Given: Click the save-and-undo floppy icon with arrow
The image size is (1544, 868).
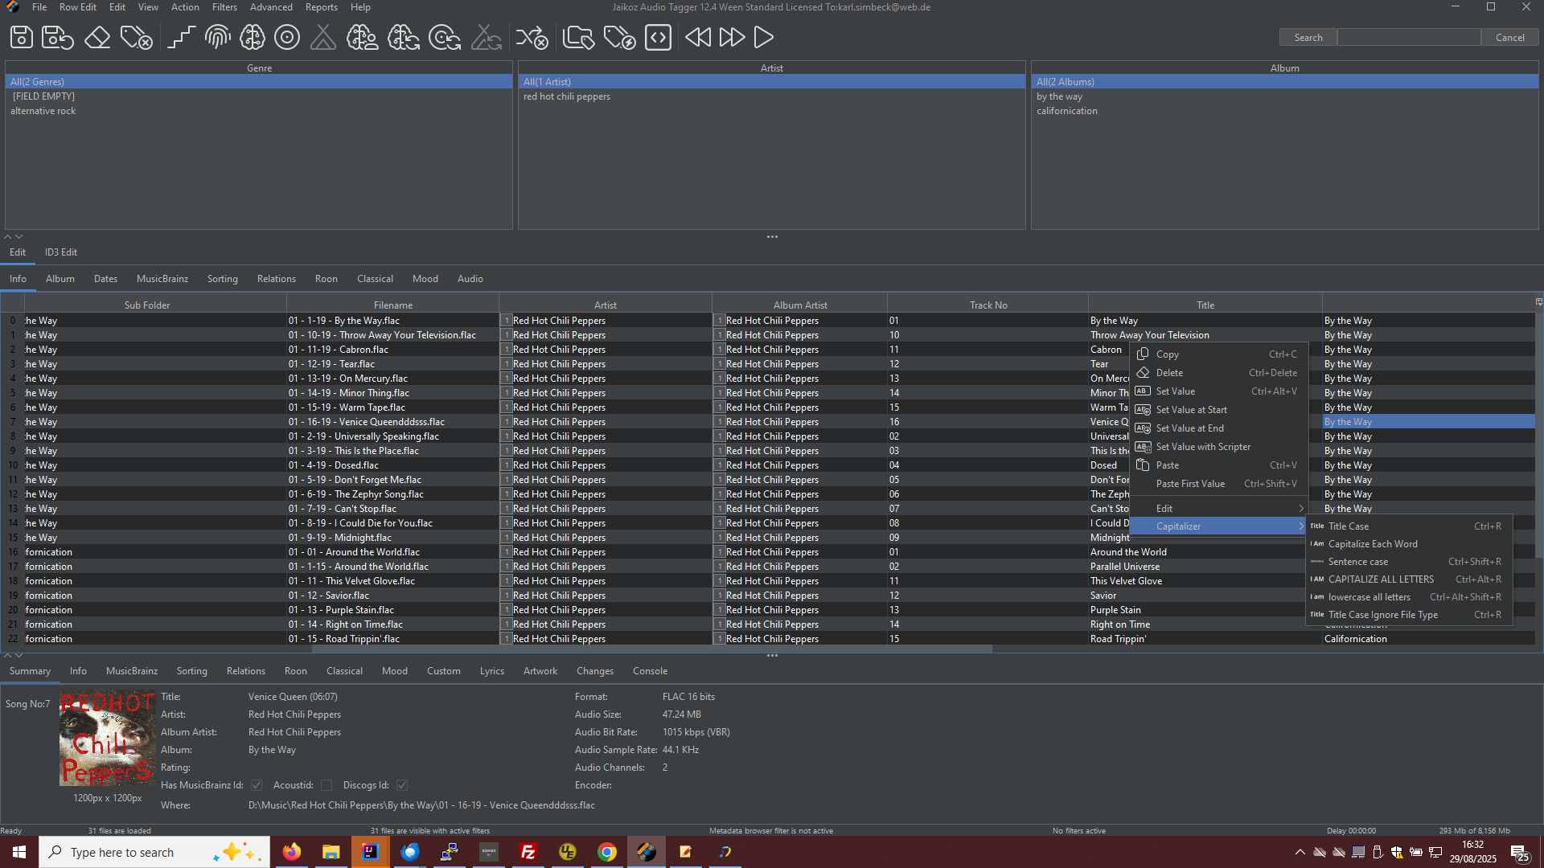Looking at the screenshot, I should [x=58, y=38].
